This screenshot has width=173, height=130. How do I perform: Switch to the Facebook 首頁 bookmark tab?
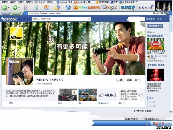64,2
